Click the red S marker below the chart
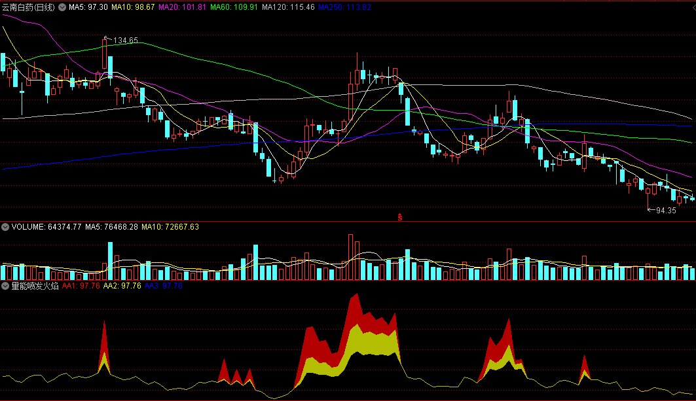The height and width of the screenshot is (401, 696). click(x=400, y=217)
